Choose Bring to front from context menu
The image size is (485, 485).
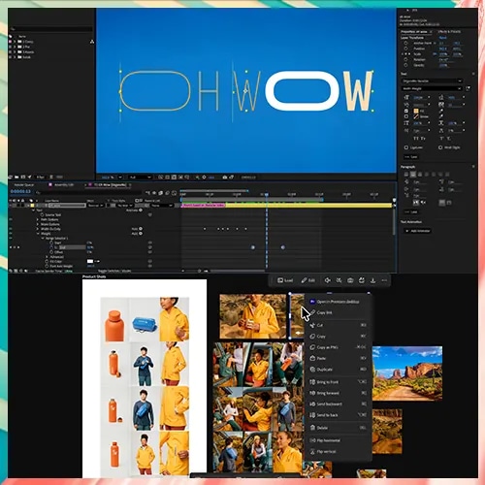click(339, 382)
